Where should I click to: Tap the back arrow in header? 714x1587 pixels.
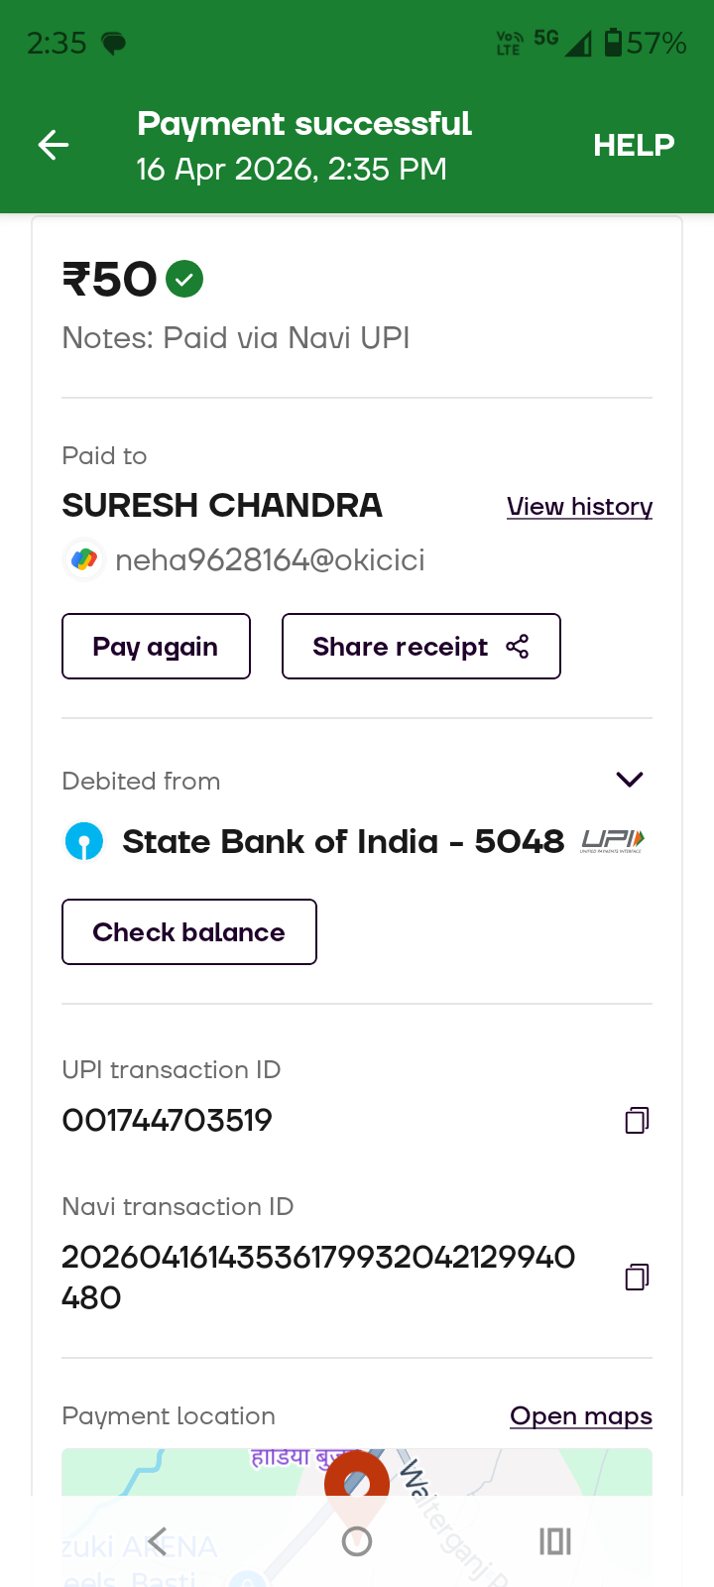[x=54, y=145]
